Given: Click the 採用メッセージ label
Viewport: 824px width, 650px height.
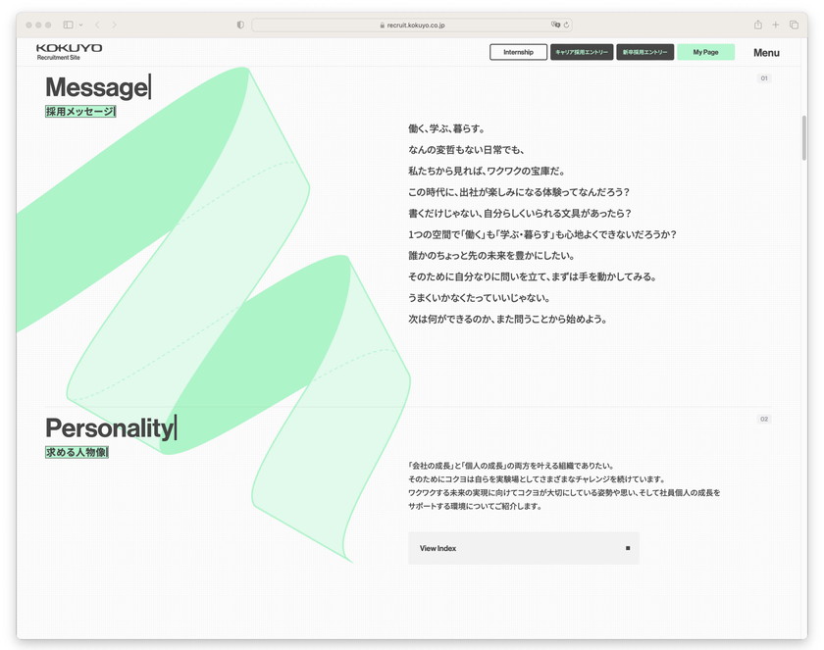Looking at the screenshot, I should pyautogui.click(x=80, y=112).
